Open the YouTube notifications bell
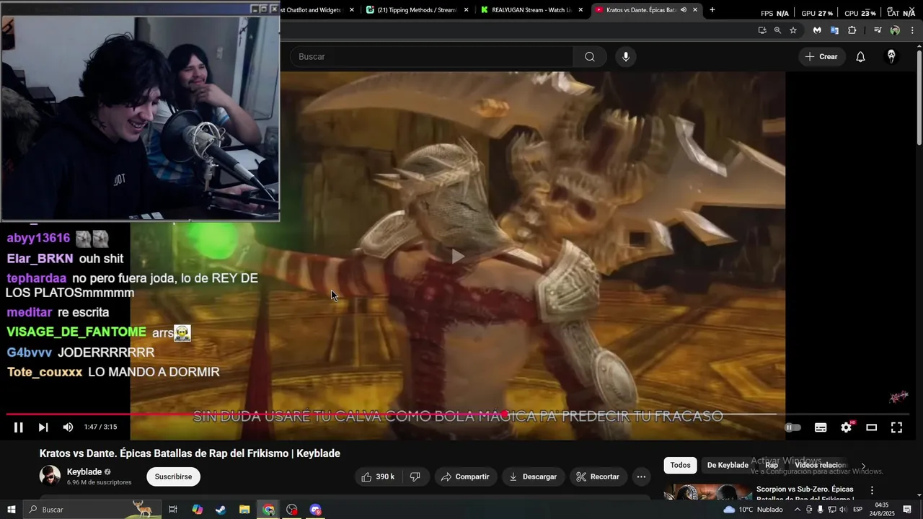The width and height of the screenshot is (923, 519). coord(860,57)
